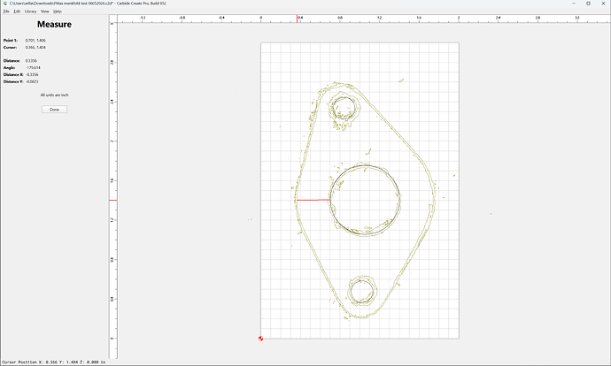Open the File menu
The image size is (611, 366).
[x=6, y=11]
